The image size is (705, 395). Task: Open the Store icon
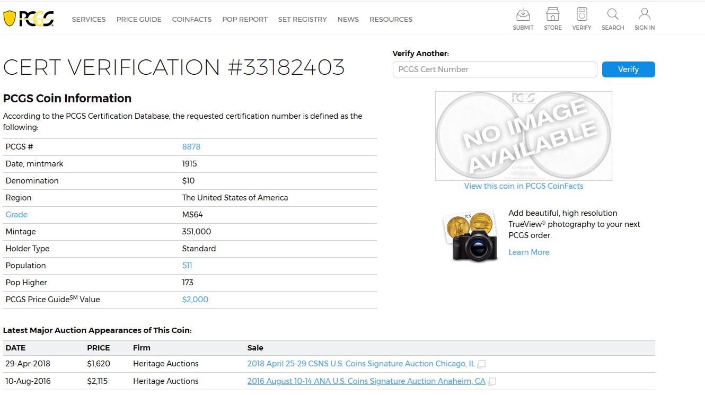(x=552, y=14)
